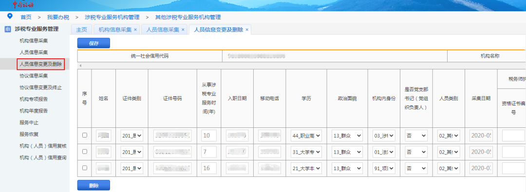Click 资格证书编号 field in 10-year row
The image size is (526, 192).
point(514,136)
